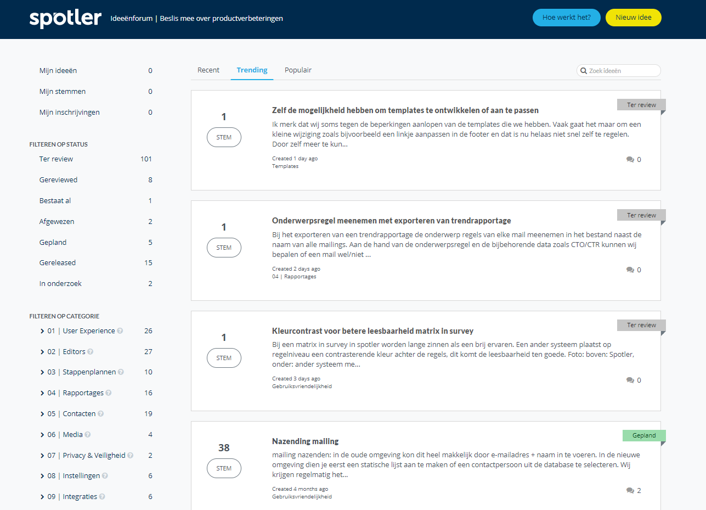The image size is (706, 510).
Task: Click help icon next to User Experience
Action: coord(120,331)
